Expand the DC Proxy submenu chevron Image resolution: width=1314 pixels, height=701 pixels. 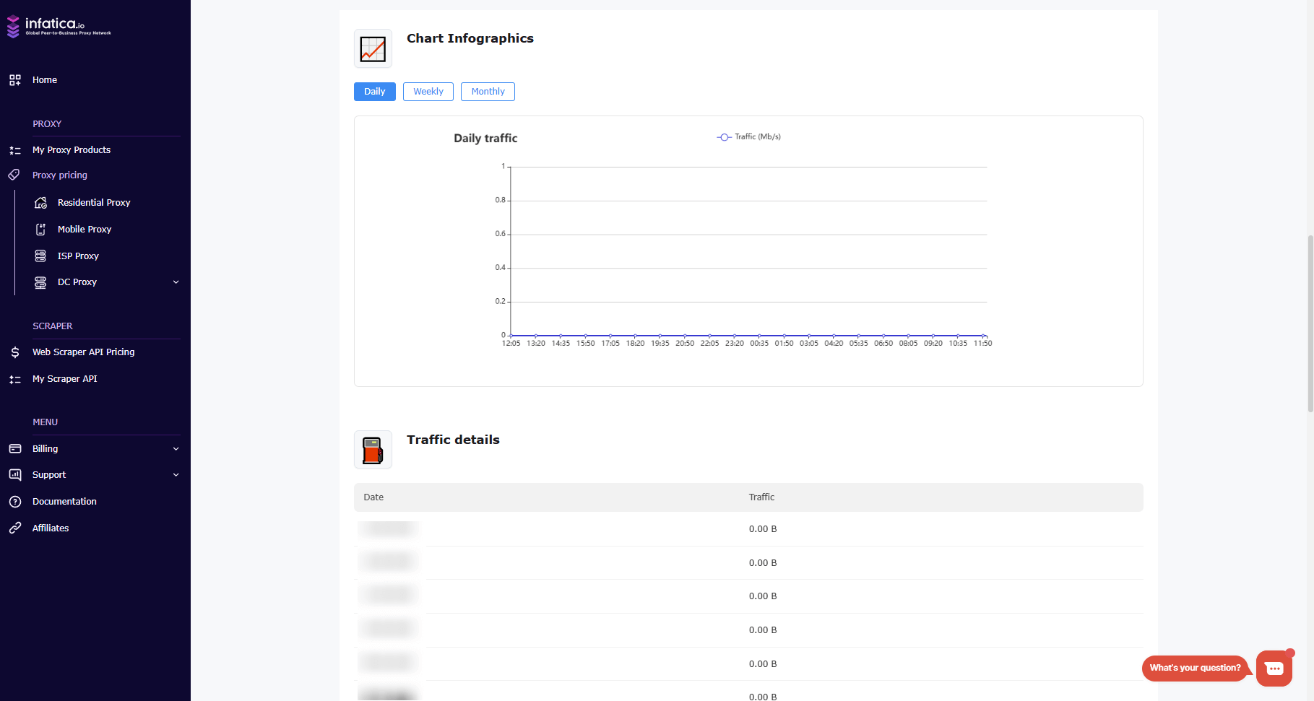pos(176,282)
